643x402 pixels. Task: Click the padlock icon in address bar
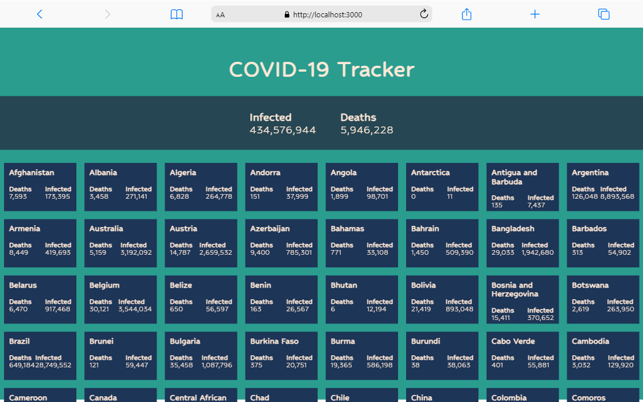[x=287, y=14]
